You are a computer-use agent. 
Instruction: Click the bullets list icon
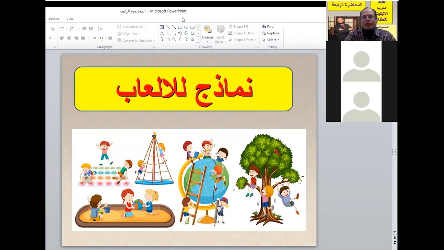(x=62, y=29)
